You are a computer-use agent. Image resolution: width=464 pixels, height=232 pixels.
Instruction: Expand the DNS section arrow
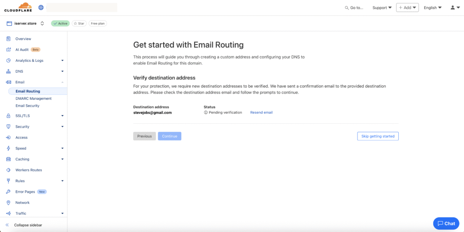point(63,71)
